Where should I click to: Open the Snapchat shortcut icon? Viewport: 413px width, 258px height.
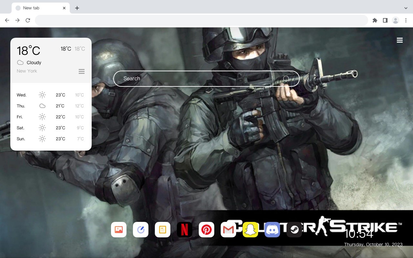pos(250,230)
